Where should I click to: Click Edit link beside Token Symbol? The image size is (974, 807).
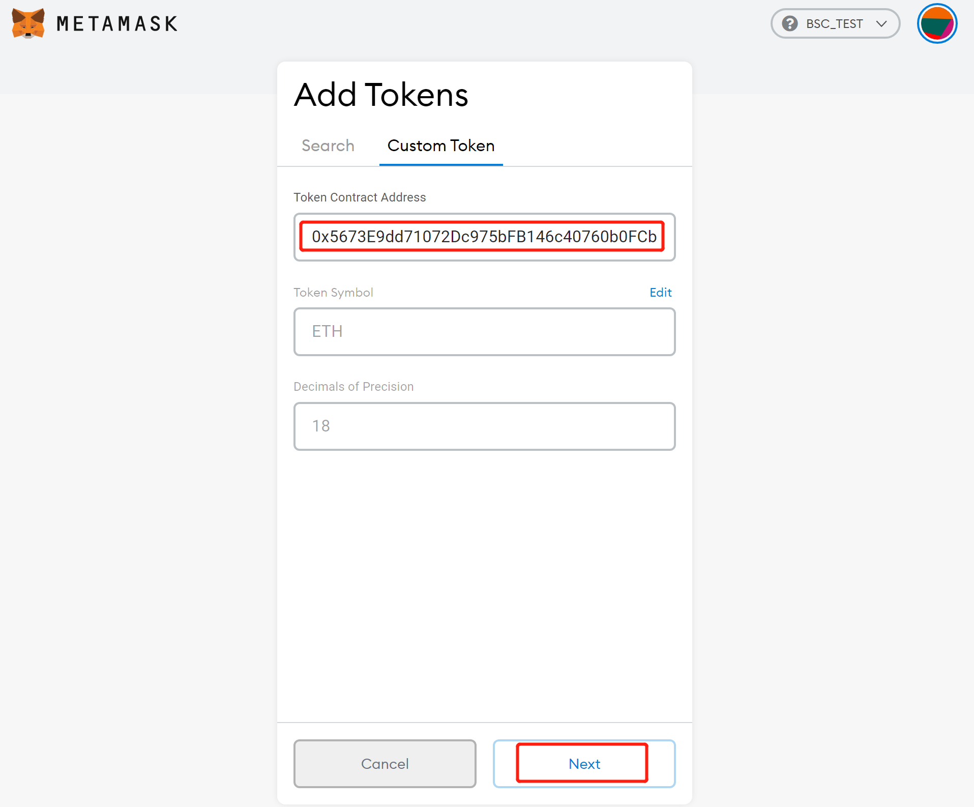click(x=660, y=292)
